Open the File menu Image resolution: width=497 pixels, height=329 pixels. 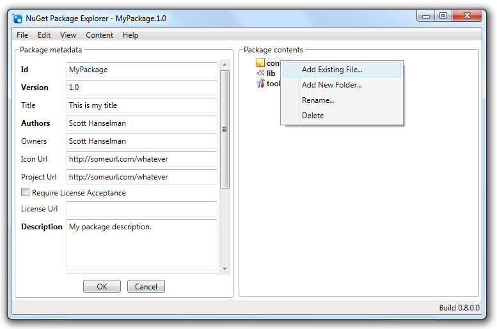click(22, 35)
